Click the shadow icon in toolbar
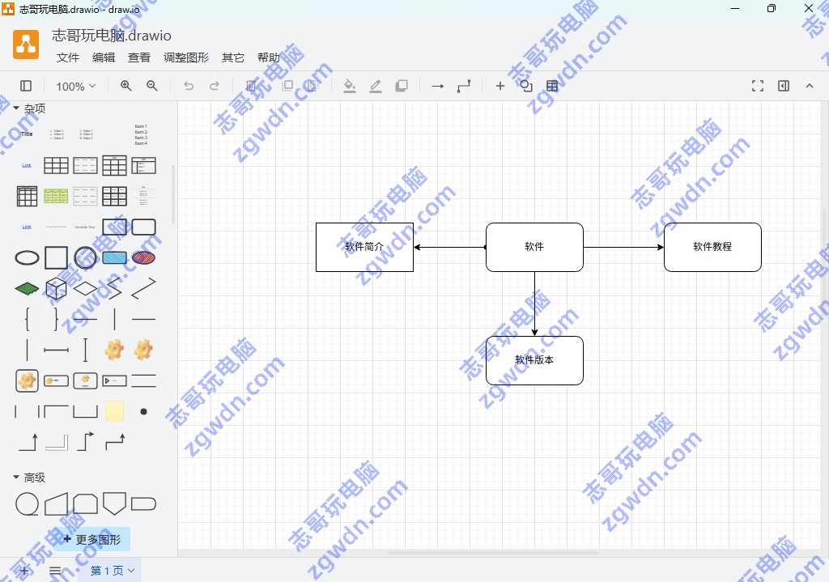The image size is (829, 582). pos(401,86)
